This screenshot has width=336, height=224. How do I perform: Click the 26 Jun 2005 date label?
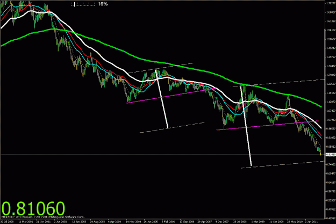[x=151, y=222]
